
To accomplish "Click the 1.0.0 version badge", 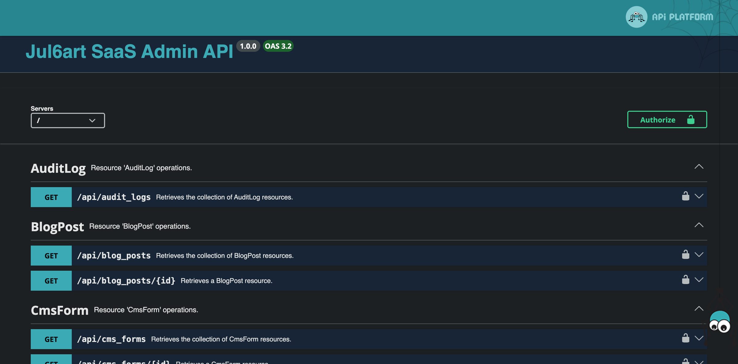I will (248, 46).
